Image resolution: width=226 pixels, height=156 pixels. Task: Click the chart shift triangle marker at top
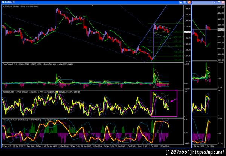(93, 6)
